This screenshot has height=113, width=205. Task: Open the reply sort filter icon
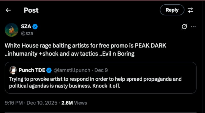(190, 10)
